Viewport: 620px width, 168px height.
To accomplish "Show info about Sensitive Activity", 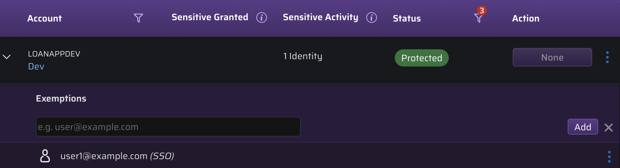I will tap(372, 18).
